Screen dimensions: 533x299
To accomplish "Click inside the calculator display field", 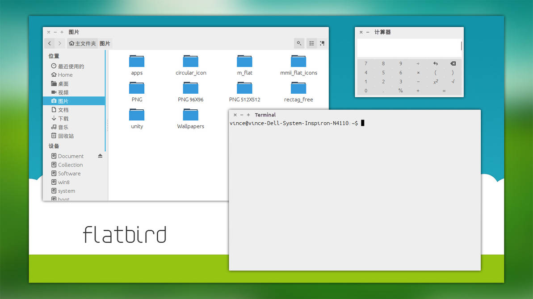I will point(409,48).
